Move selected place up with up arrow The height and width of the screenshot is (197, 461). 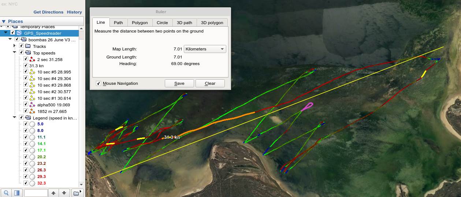click(x=53, y=193)
